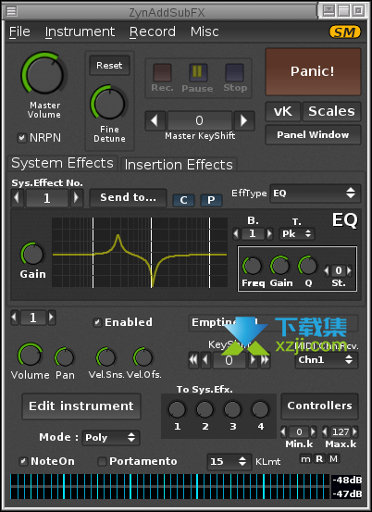The image size is (372, 512).
Task: Go to previous Sys.Effect number
Action: 17,197
